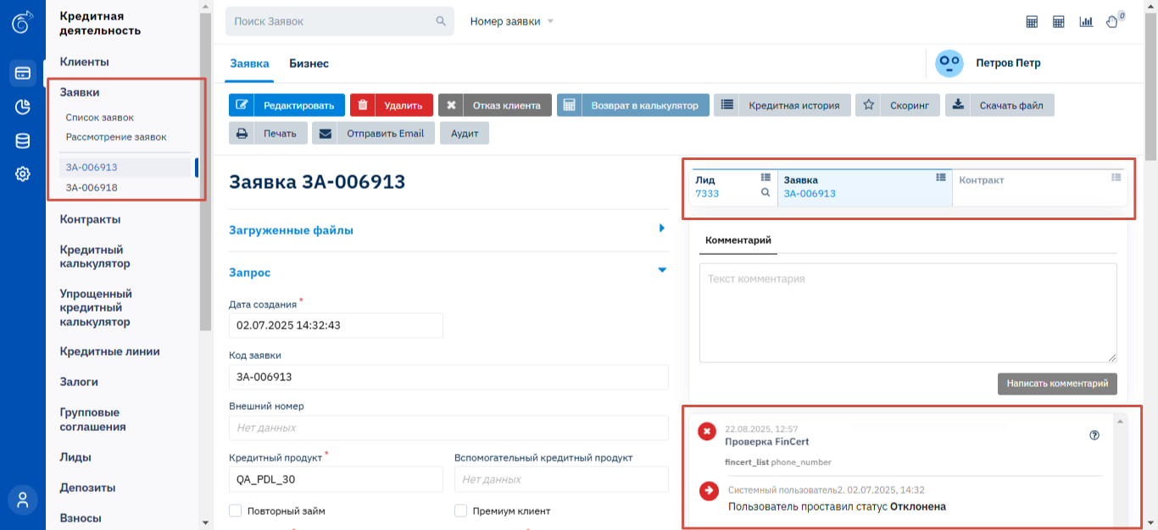Viewport: 1158px width, 530px height.
Task: Toggle the Повторный займ checkbox
Action: pos(236,511)
